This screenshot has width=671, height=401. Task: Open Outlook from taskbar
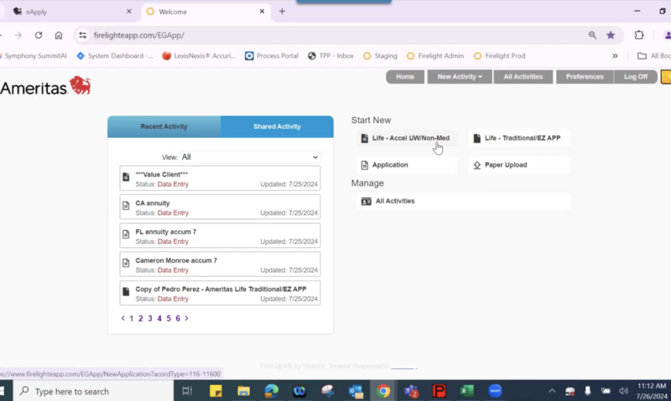pyautogui.click(x=355, y=391)
